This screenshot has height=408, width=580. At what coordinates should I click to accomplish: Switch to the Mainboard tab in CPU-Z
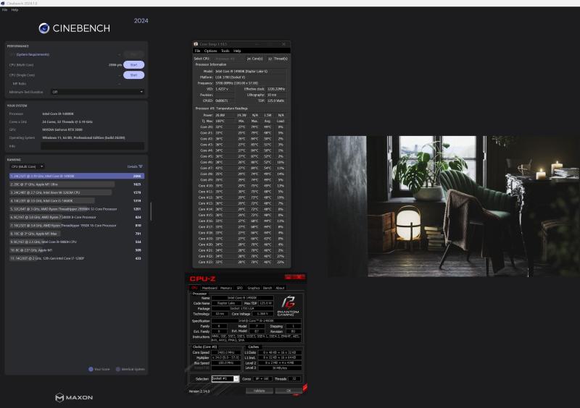pos(210,288)
